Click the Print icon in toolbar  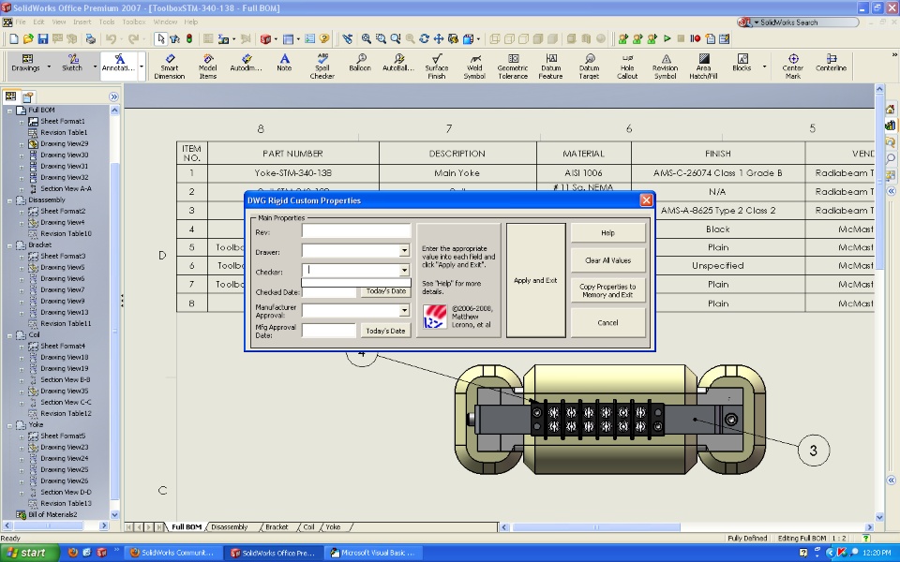91,39
